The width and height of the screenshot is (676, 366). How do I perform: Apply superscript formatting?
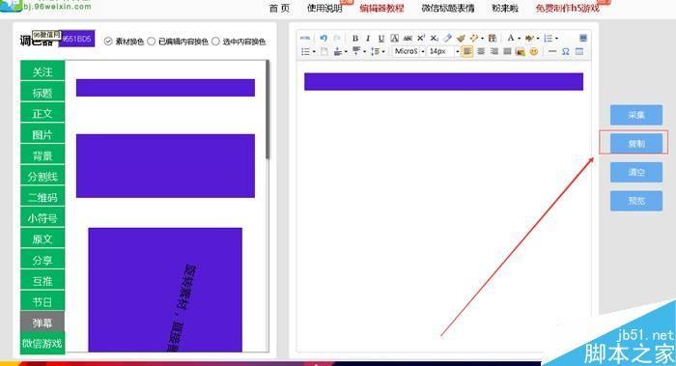[x=421, y=38]
